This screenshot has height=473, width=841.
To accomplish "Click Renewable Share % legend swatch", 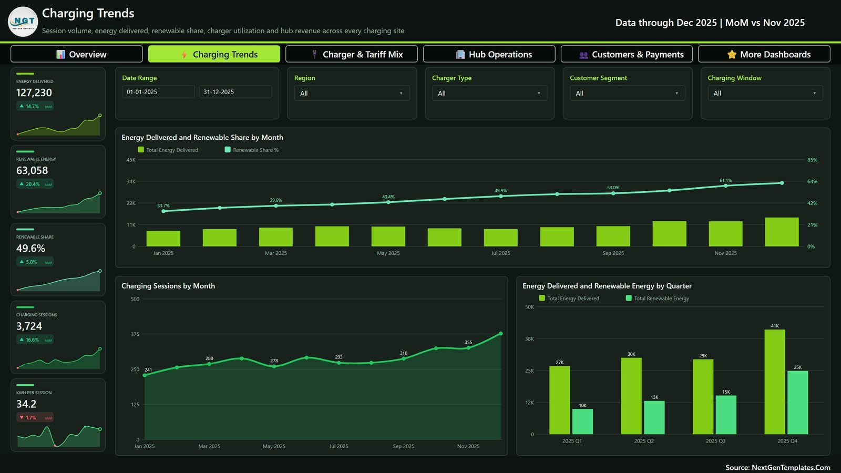I will 228,150.
